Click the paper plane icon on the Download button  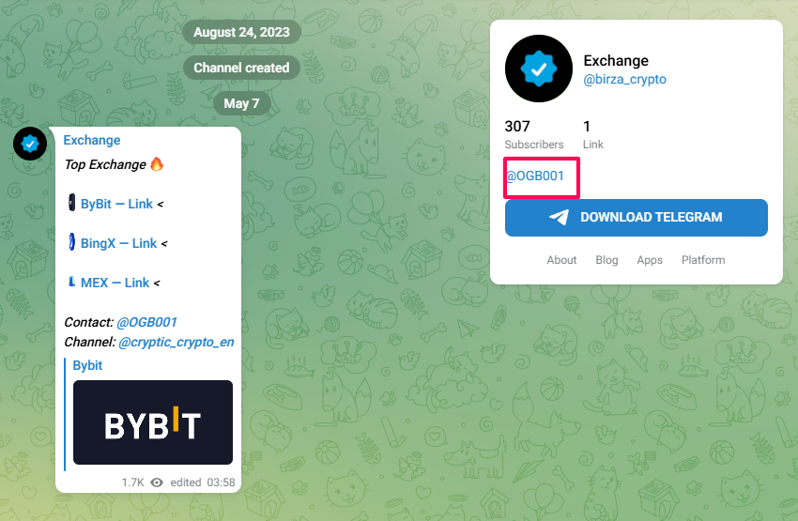click(x=559, y=217)
